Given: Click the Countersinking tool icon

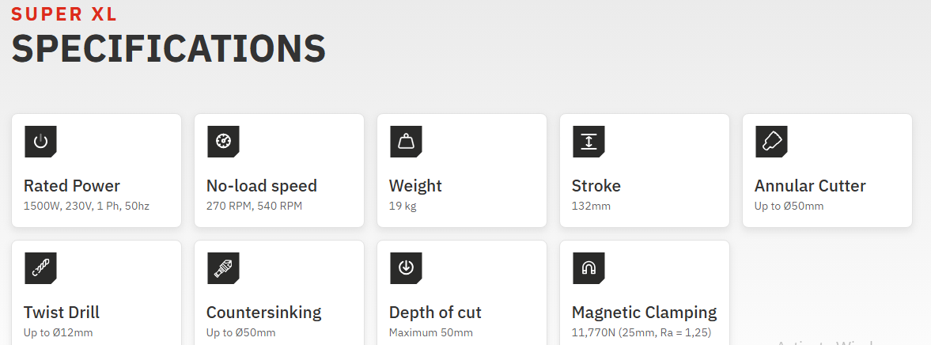Looking at the screenshot, I should point(223,268).
